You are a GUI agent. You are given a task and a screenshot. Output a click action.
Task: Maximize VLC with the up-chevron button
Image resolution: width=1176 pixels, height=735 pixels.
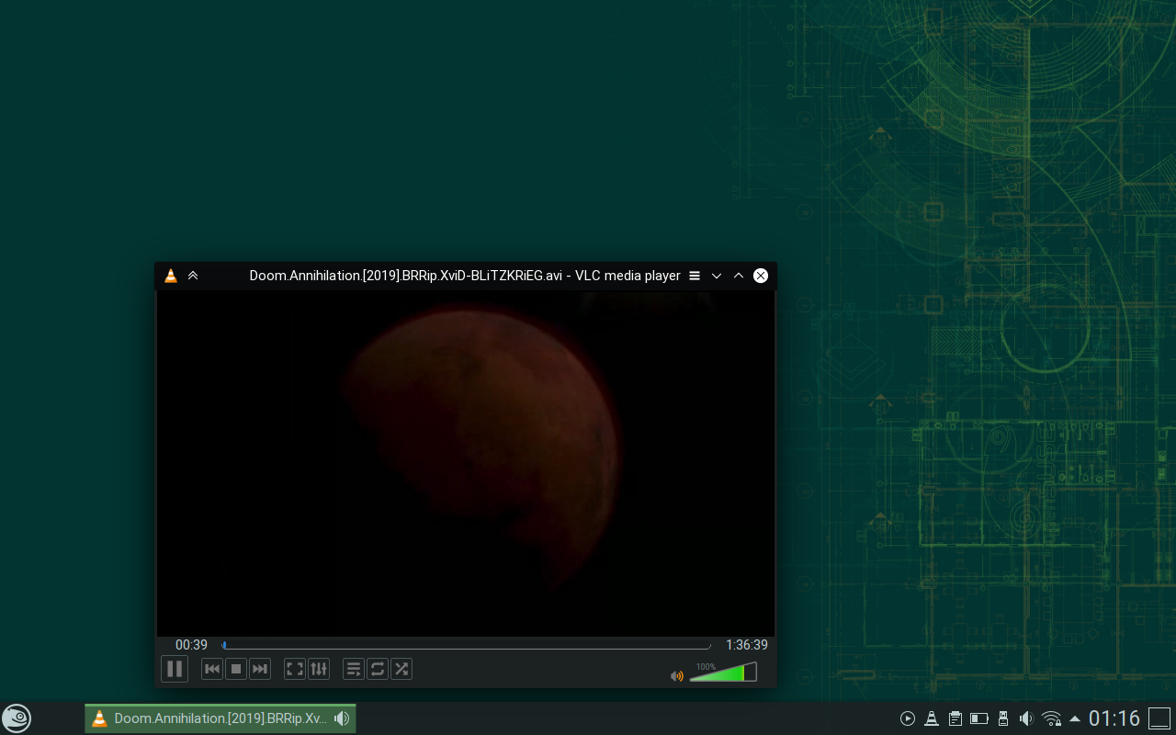pyautogui.click(x=739, y=276)
